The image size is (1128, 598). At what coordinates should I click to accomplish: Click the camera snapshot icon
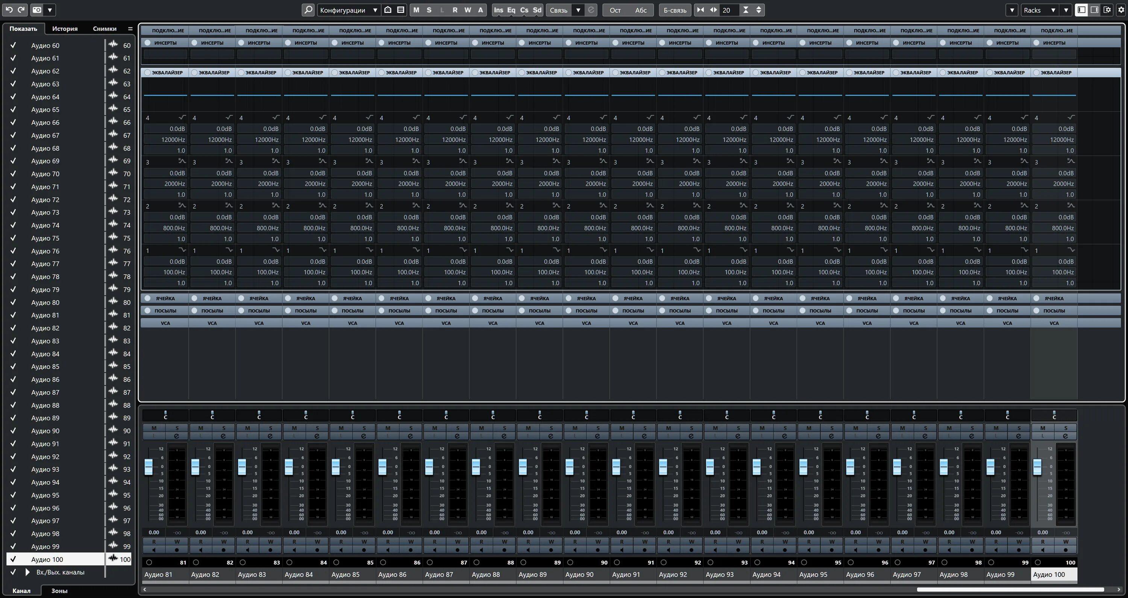(x=37, y=10)
